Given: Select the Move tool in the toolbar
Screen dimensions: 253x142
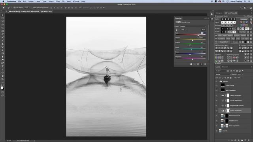Looking at the screenshot, I should click(2, 15).
